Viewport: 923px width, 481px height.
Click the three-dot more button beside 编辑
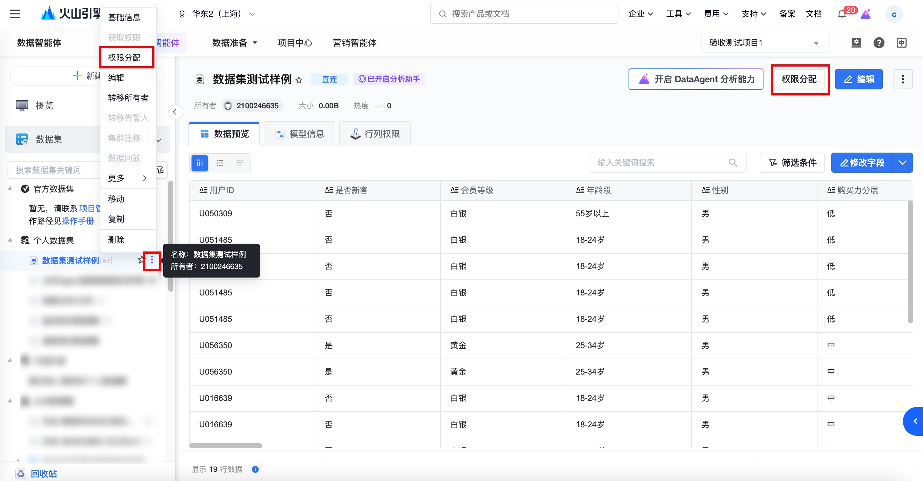(903, 79)
